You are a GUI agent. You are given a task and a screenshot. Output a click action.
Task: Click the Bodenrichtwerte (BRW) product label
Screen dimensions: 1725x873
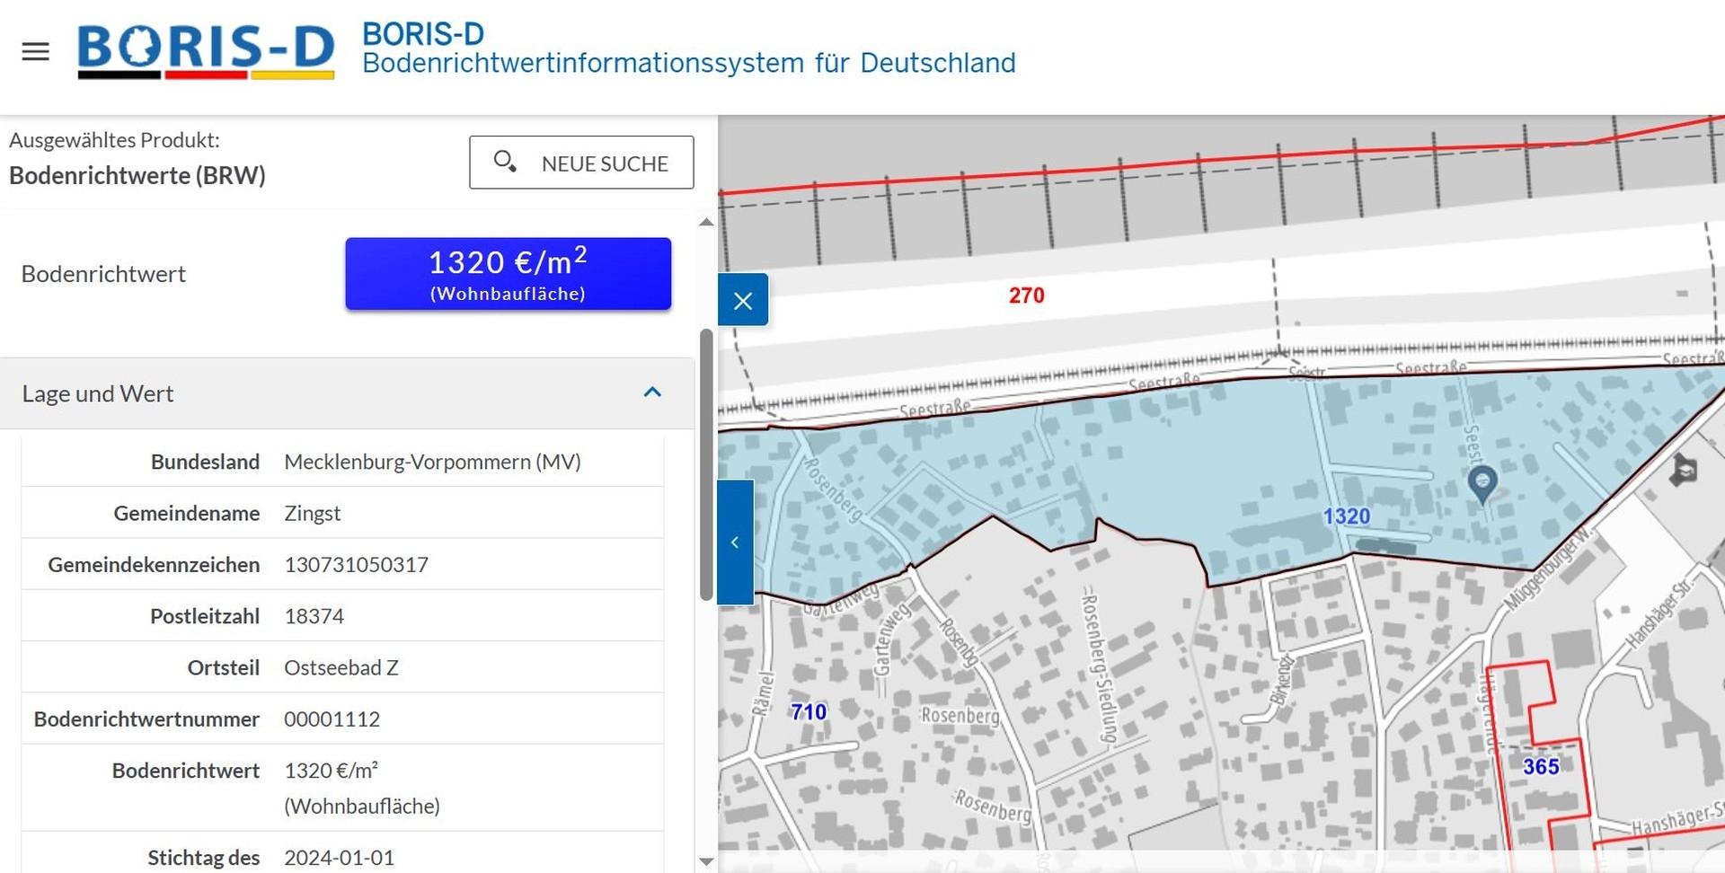pyautogui.click(x=137, y=175)
